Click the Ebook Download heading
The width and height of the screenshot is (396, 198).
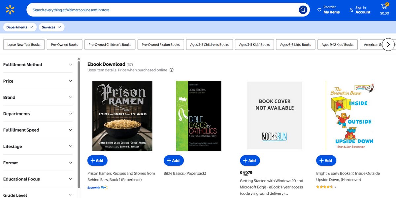(x=106, y=64)
